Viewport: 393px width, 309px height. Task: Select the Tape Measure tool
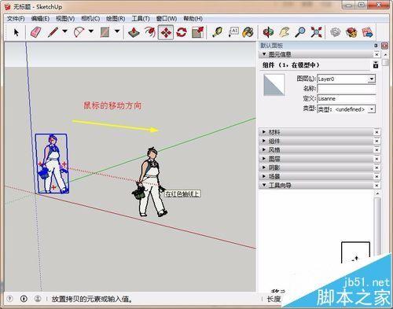(217, 32)
